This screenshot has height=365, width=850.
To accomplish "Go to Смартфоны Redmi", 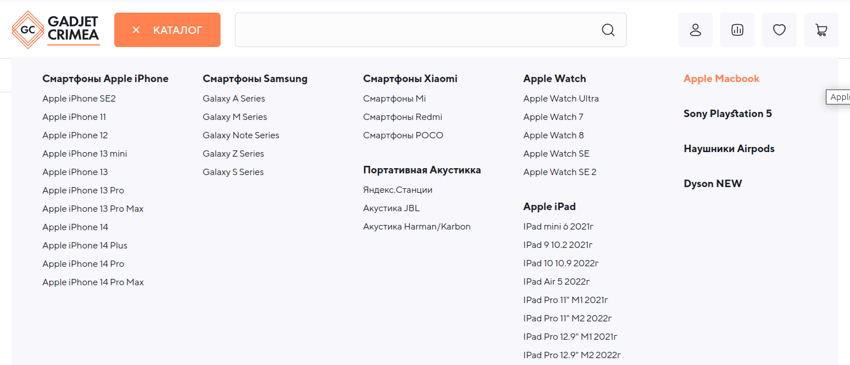I will coord(403,117).
